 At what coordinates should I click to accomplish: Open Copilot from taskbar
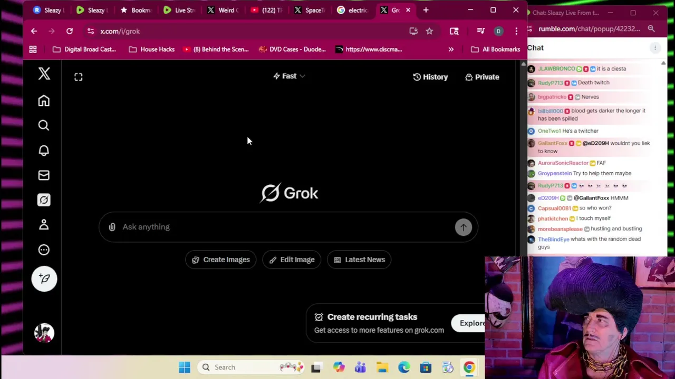click(338, 367)
